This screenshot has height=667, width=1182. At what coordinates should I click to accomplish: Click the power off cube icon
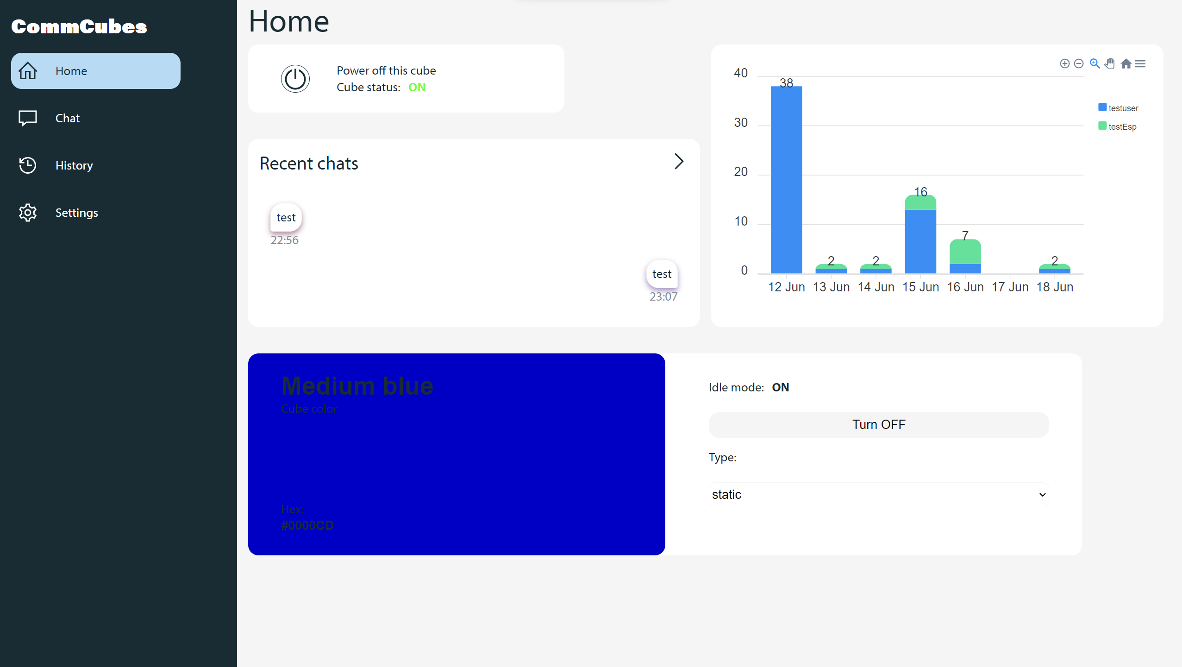294,78
